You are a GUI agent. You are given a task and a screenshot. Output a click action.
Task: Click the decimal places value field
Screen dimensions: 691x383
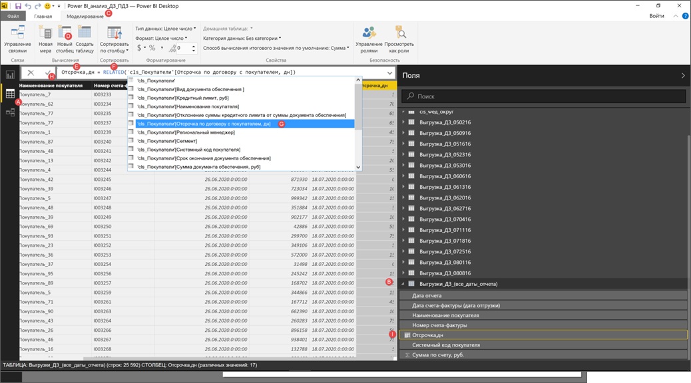pyautogui.click(x=182, y=48)
